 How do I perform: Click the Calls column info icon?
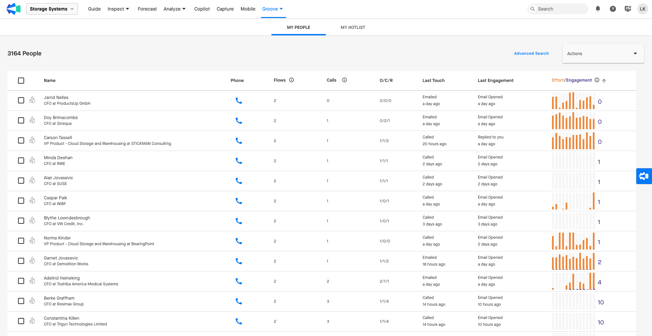(345, 80)
